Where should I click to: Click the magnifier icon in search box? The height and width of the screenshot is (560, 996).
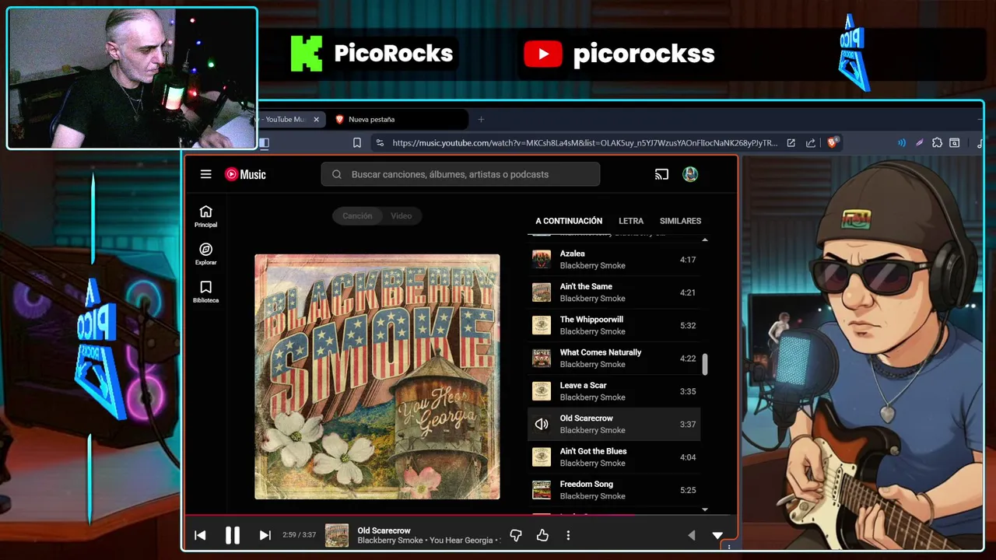337,174
